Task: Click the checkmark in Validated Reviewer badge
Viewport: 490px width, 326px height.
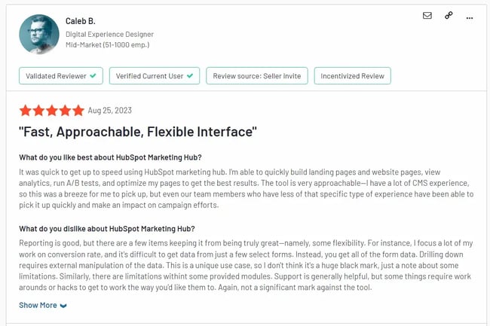Action: [93, 76]
